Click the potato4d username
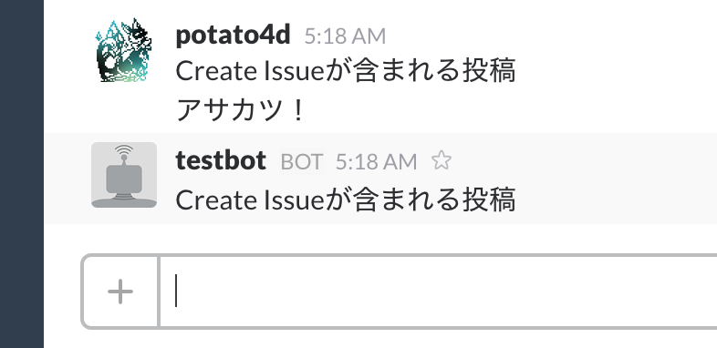Screen dimensions: 717x348 coord(234,36)
